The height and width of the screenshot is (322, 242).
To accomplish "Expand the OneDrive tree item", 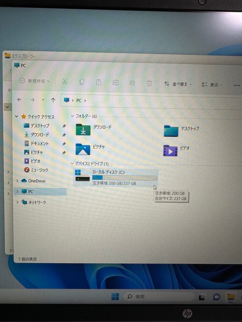I will point(17,181).
